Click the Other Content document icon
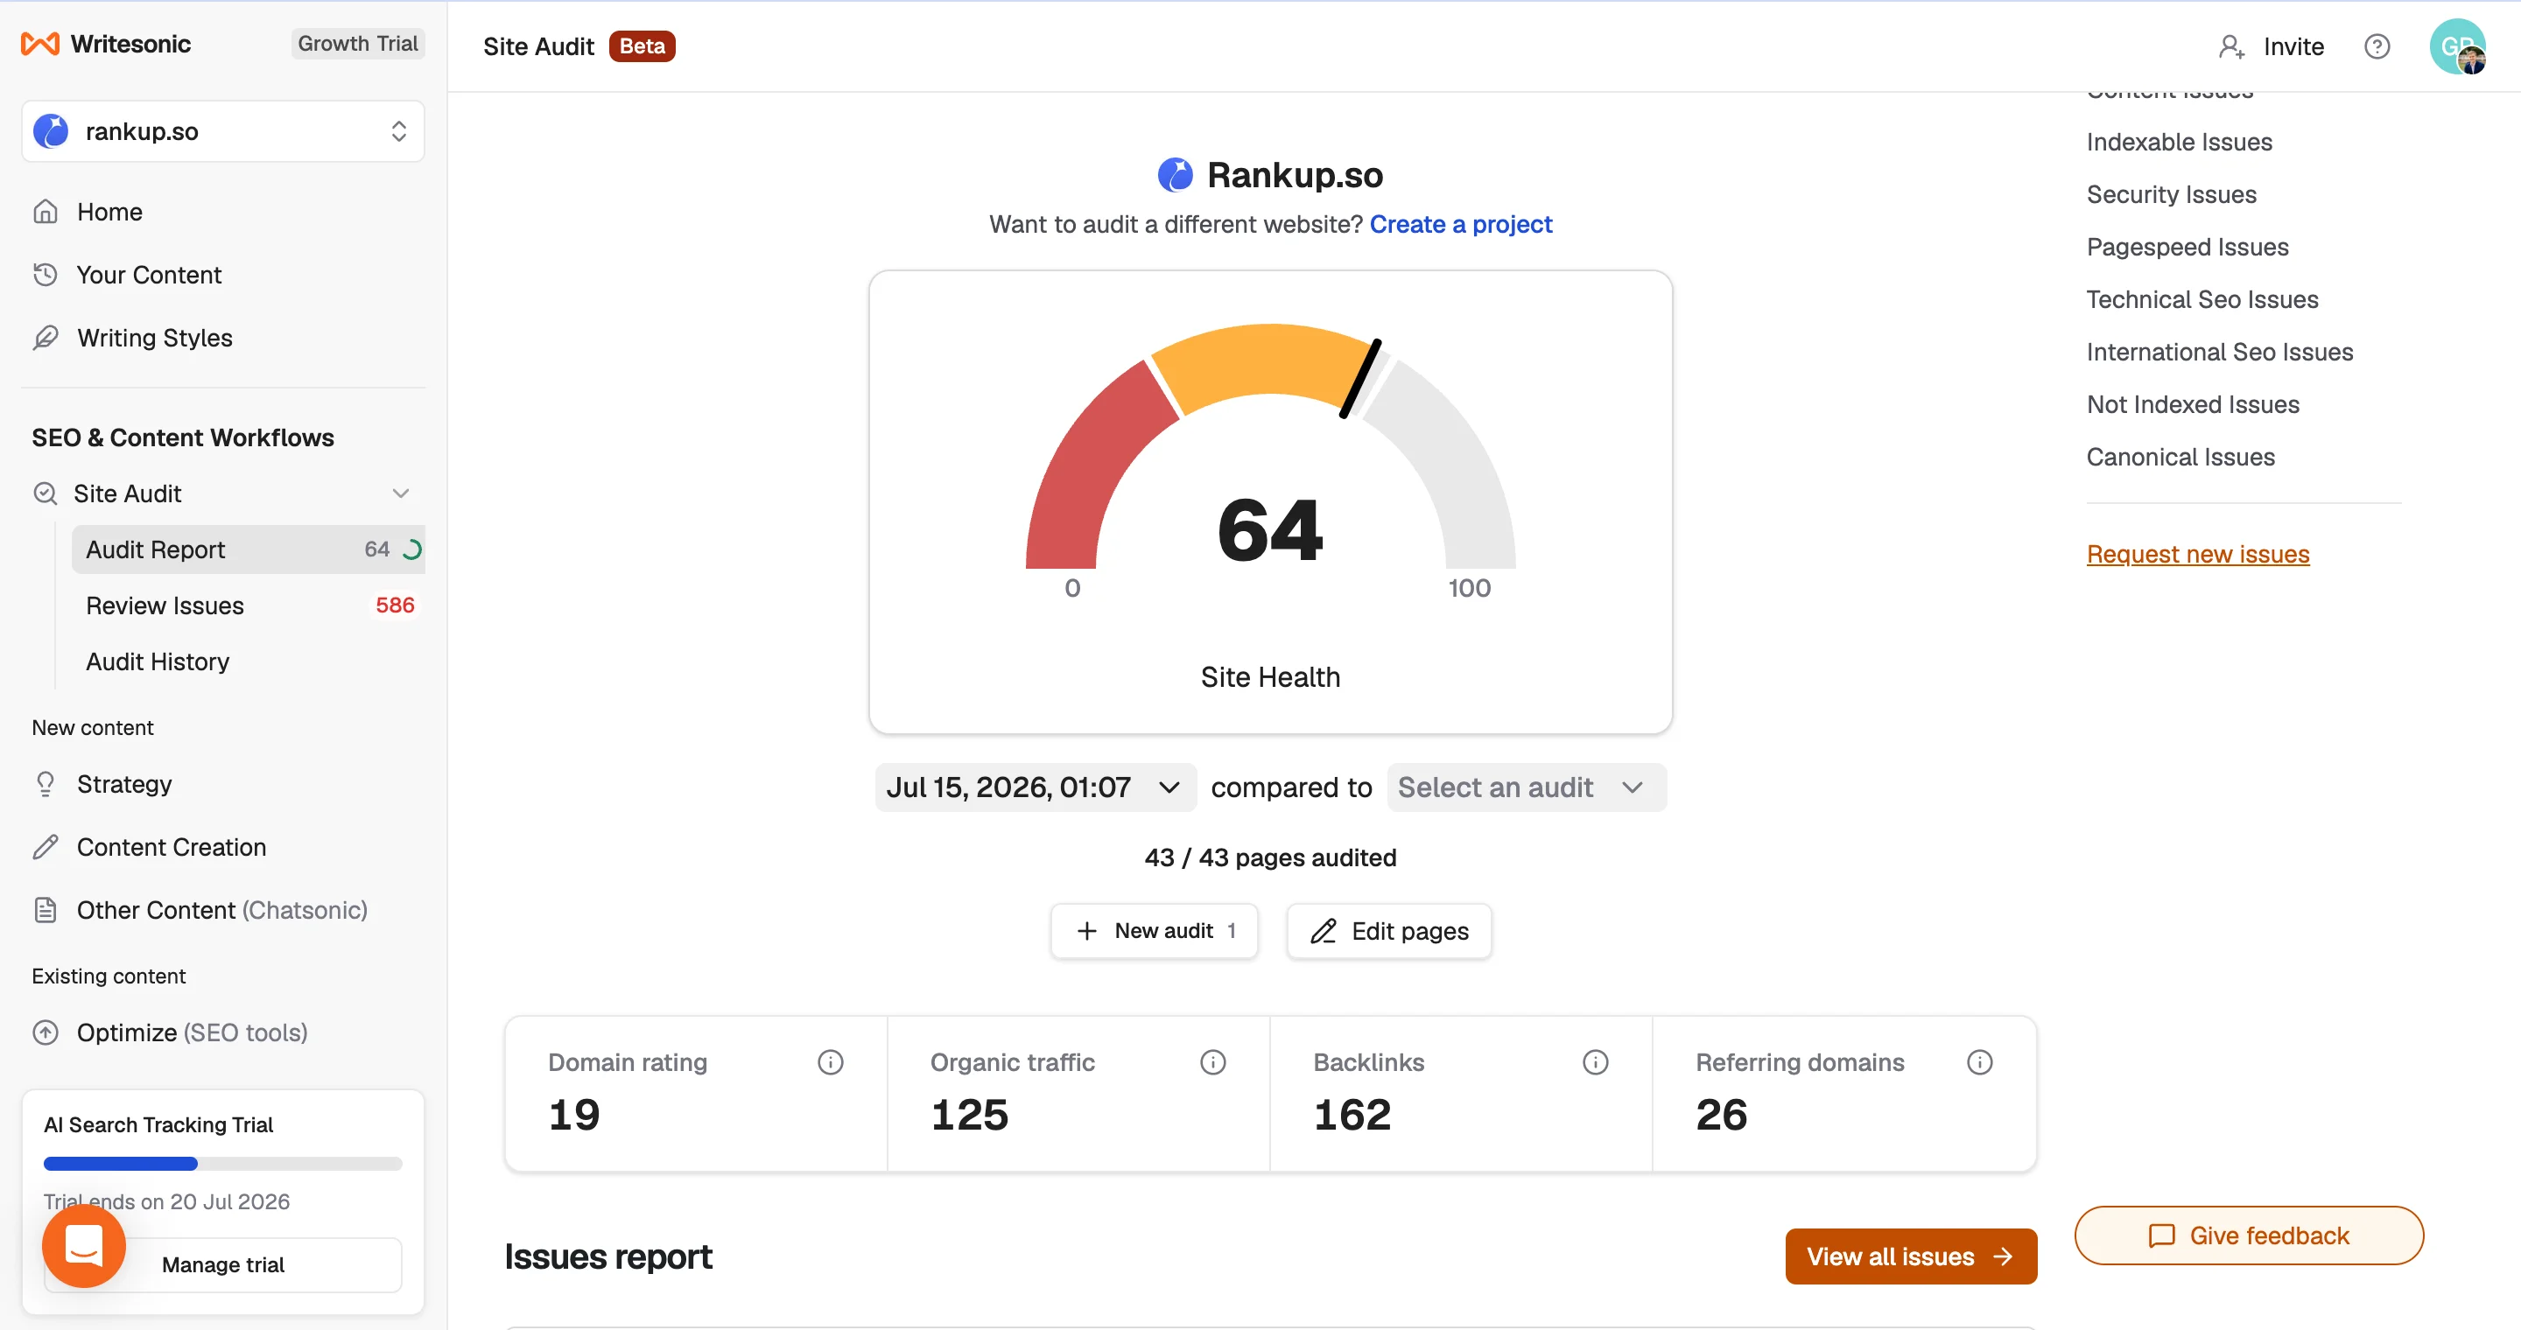Screen dimensions: 2521x1330 point(45,911)
